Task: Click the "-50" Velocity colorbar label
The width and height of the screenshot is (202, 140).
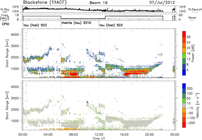Action: coord(190,113)
